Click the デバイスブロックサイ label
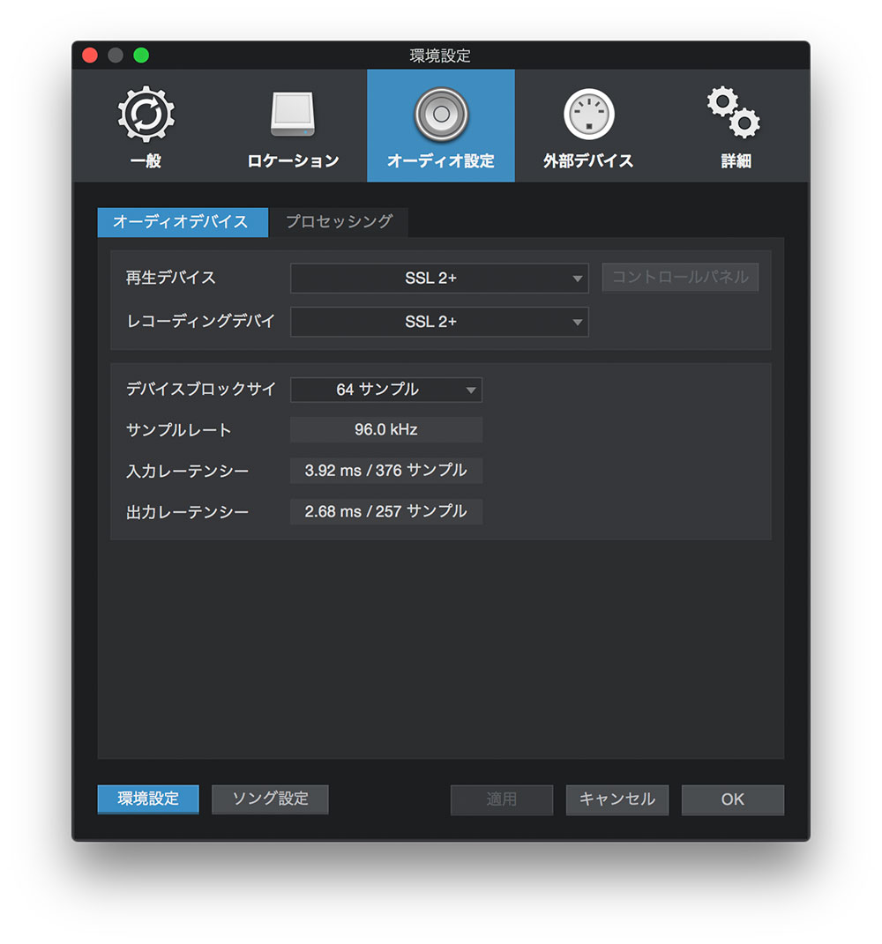 200,389
